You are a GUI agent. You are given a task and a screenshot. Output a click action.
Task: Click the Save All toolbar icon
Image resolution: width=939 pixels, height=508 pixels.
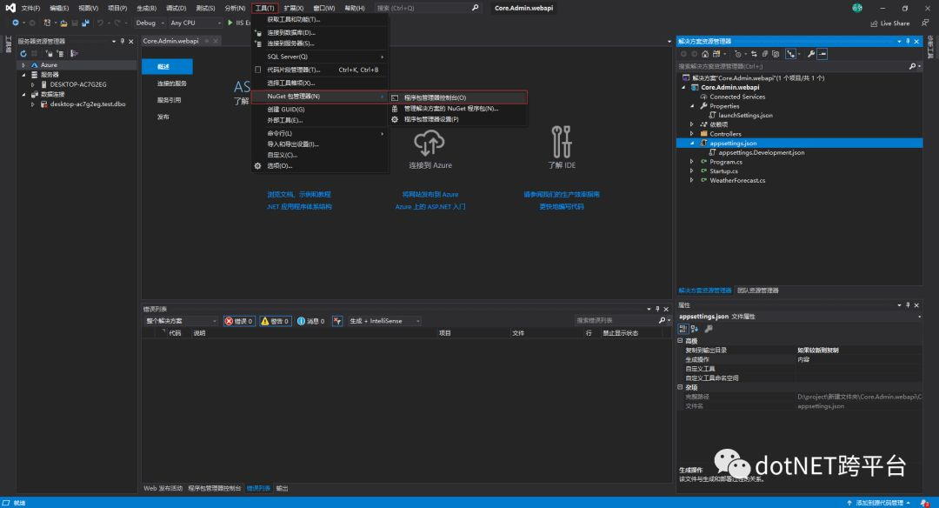tap(85, 23)
